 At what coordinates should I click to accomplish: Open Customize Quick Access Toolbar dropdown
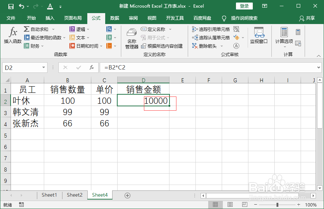point(60,7)
